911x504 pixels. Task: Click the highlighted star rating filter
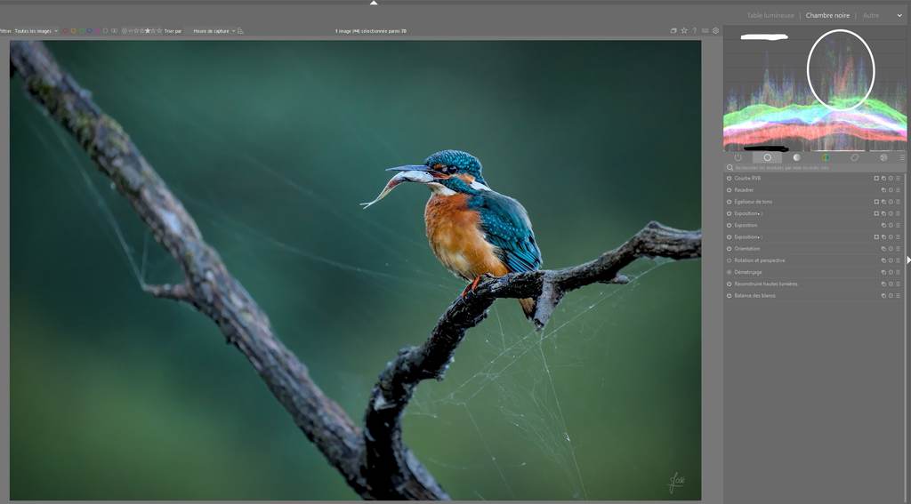147,31
